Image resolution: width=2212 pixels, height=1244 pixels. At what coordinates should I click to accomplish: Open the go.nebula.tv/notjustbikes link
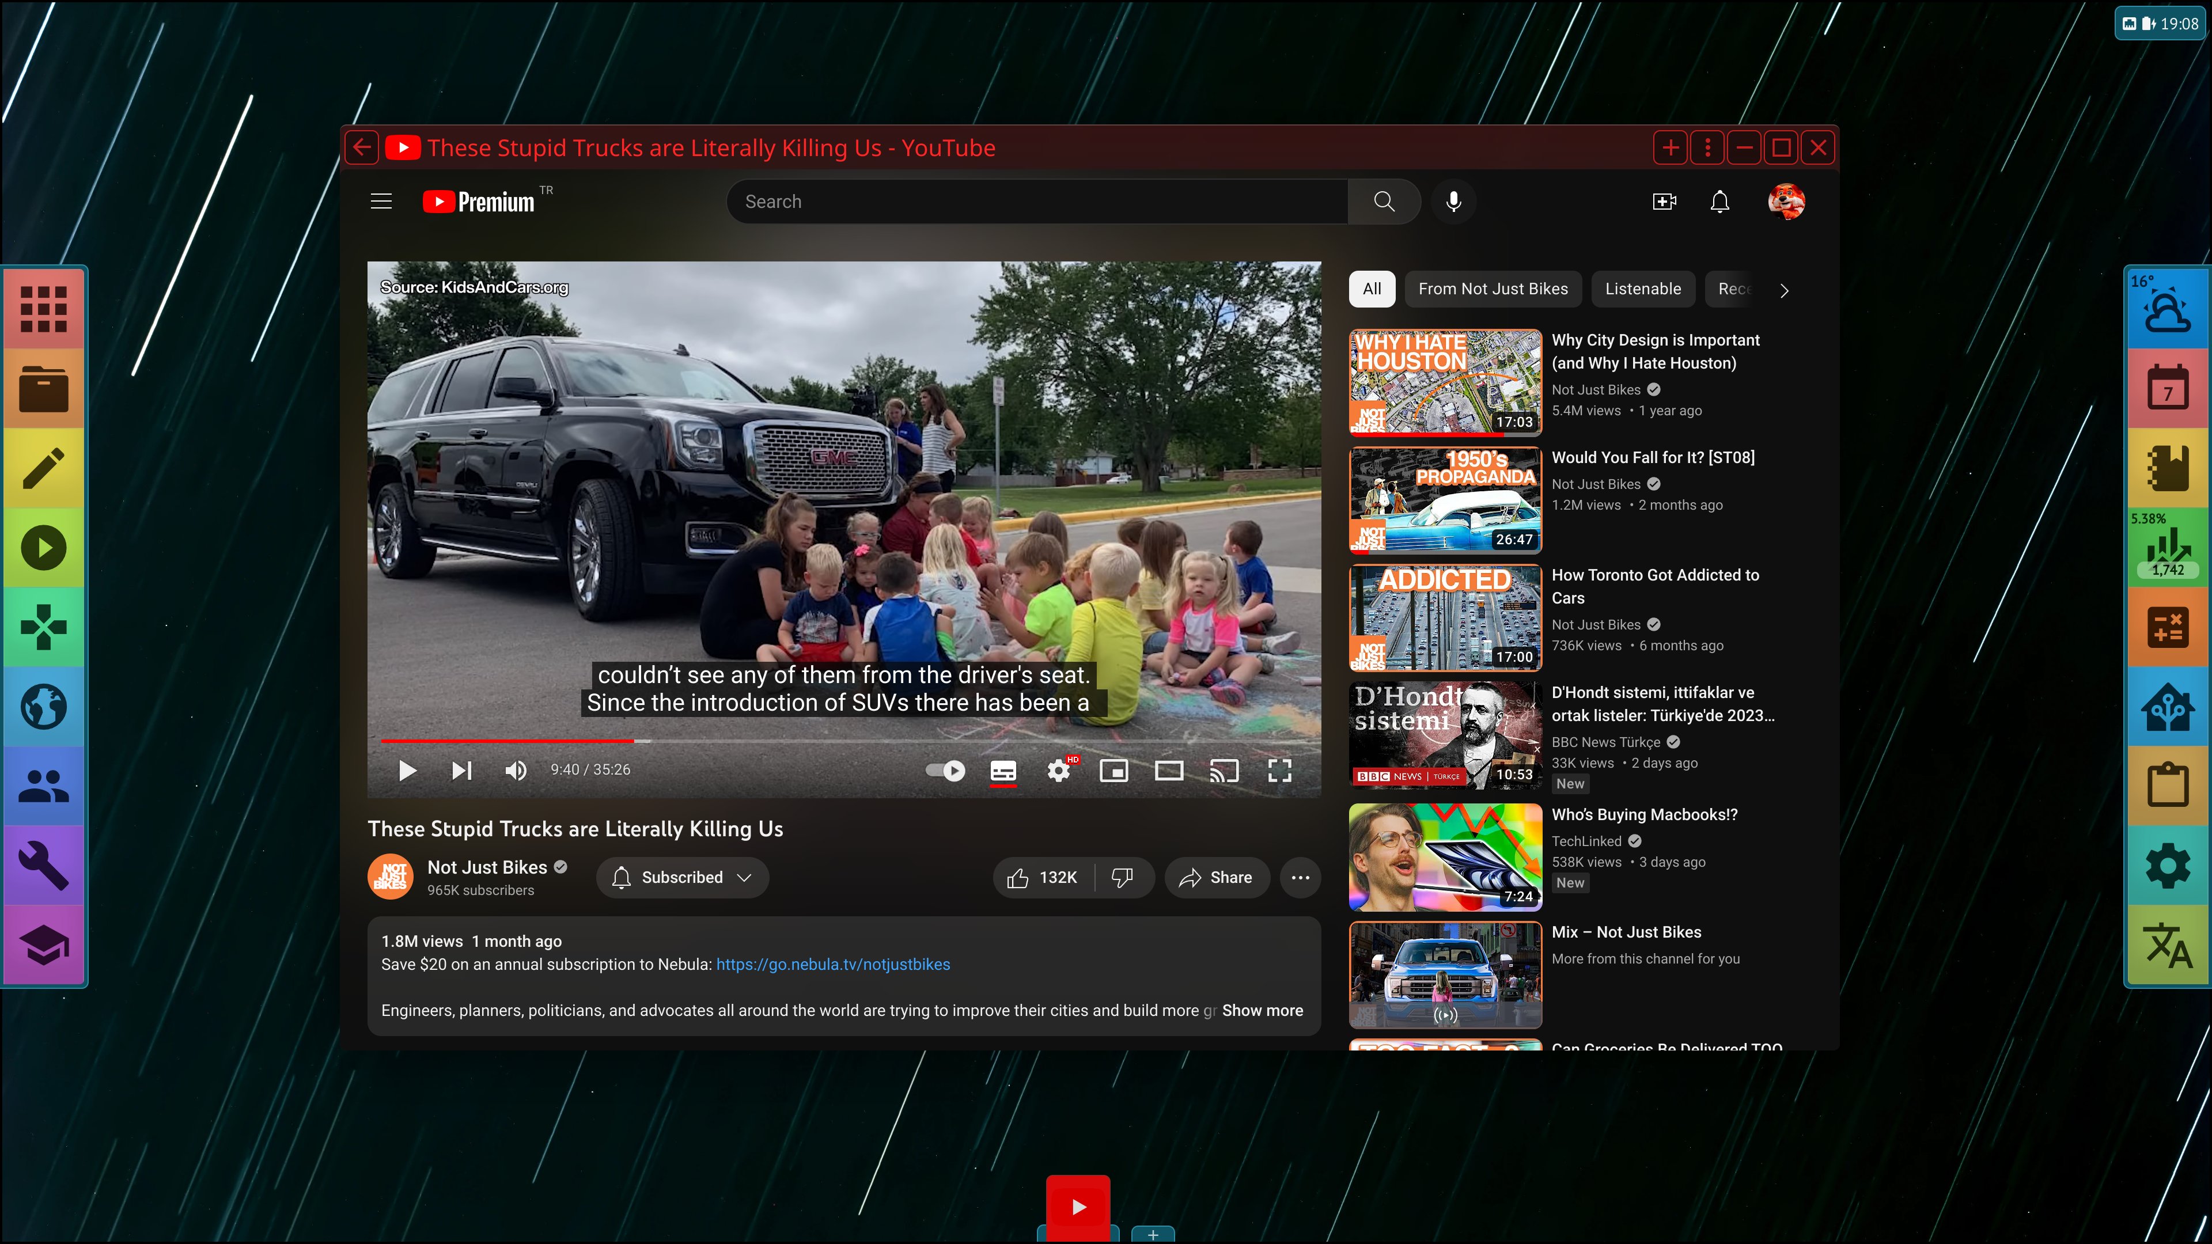832,964
